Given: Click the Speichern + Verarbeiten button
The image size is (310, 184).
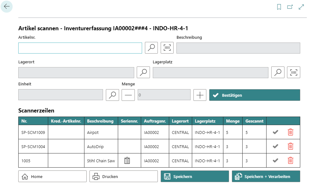Looking at the screenshot, I should click(x=266, y=176).
